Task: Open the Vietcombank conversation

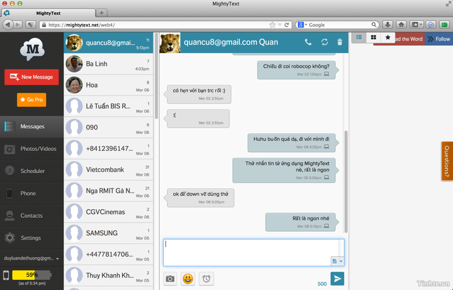Action: (x=108, y=170)
